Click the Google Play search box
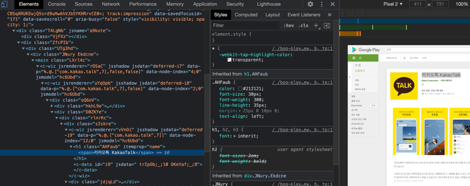The height and width of the screenshot is (186, 470). click(x=427, y=50)
